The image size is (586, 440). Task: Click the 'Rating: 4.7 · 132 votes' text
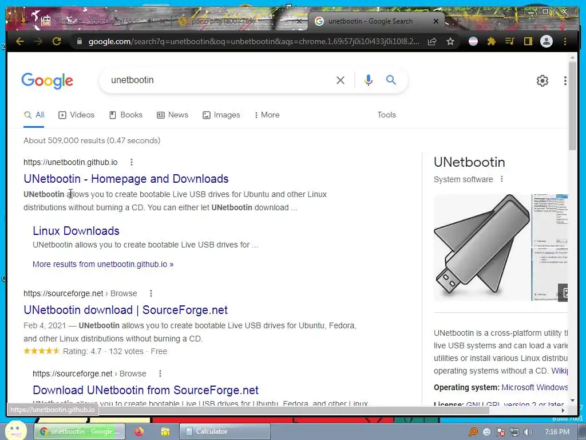click(x=103, y=351)
